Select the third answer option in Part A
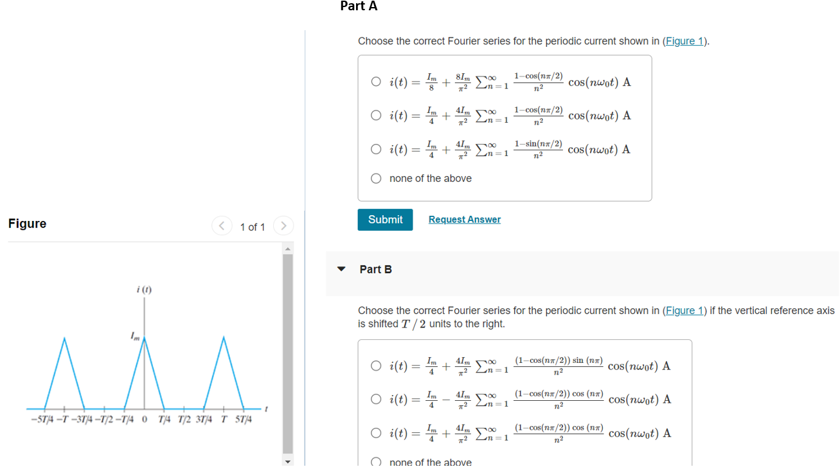 coord(376,148)
